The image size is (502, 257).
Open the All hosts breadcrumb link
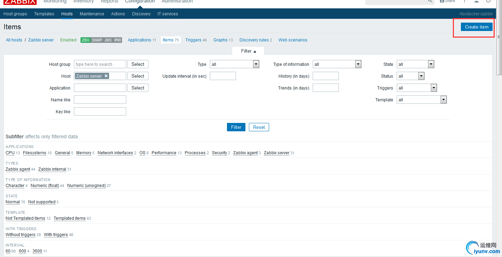pyautogui.click(x=14, y=40)
